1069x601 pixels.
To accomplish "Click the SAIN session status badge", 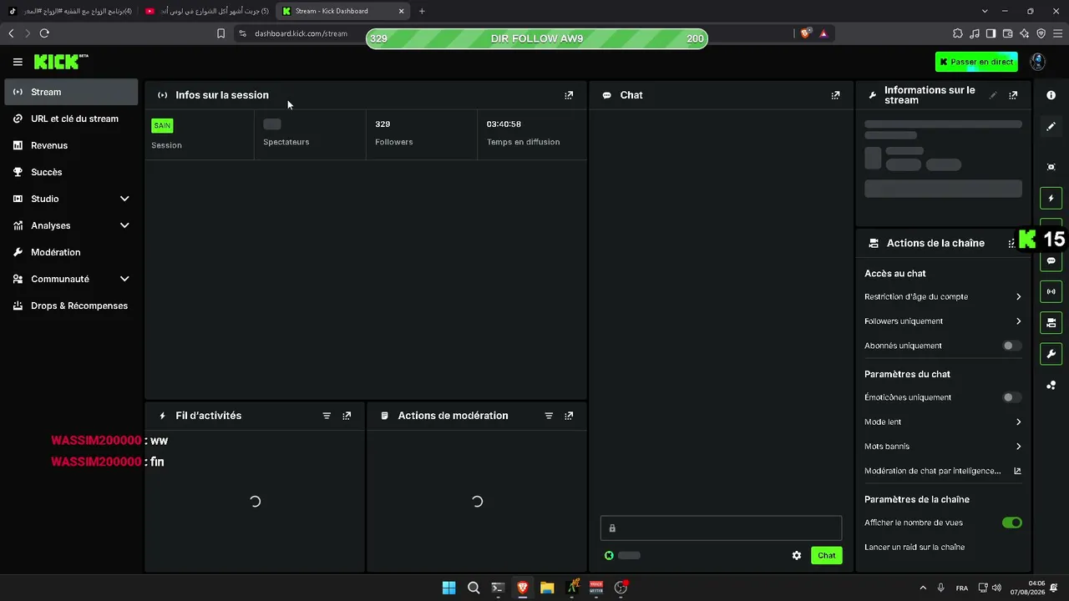I will click(x=162, y=125).
